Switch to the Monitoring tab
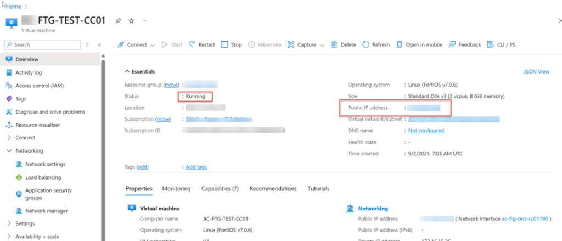 tap(176, 189)
